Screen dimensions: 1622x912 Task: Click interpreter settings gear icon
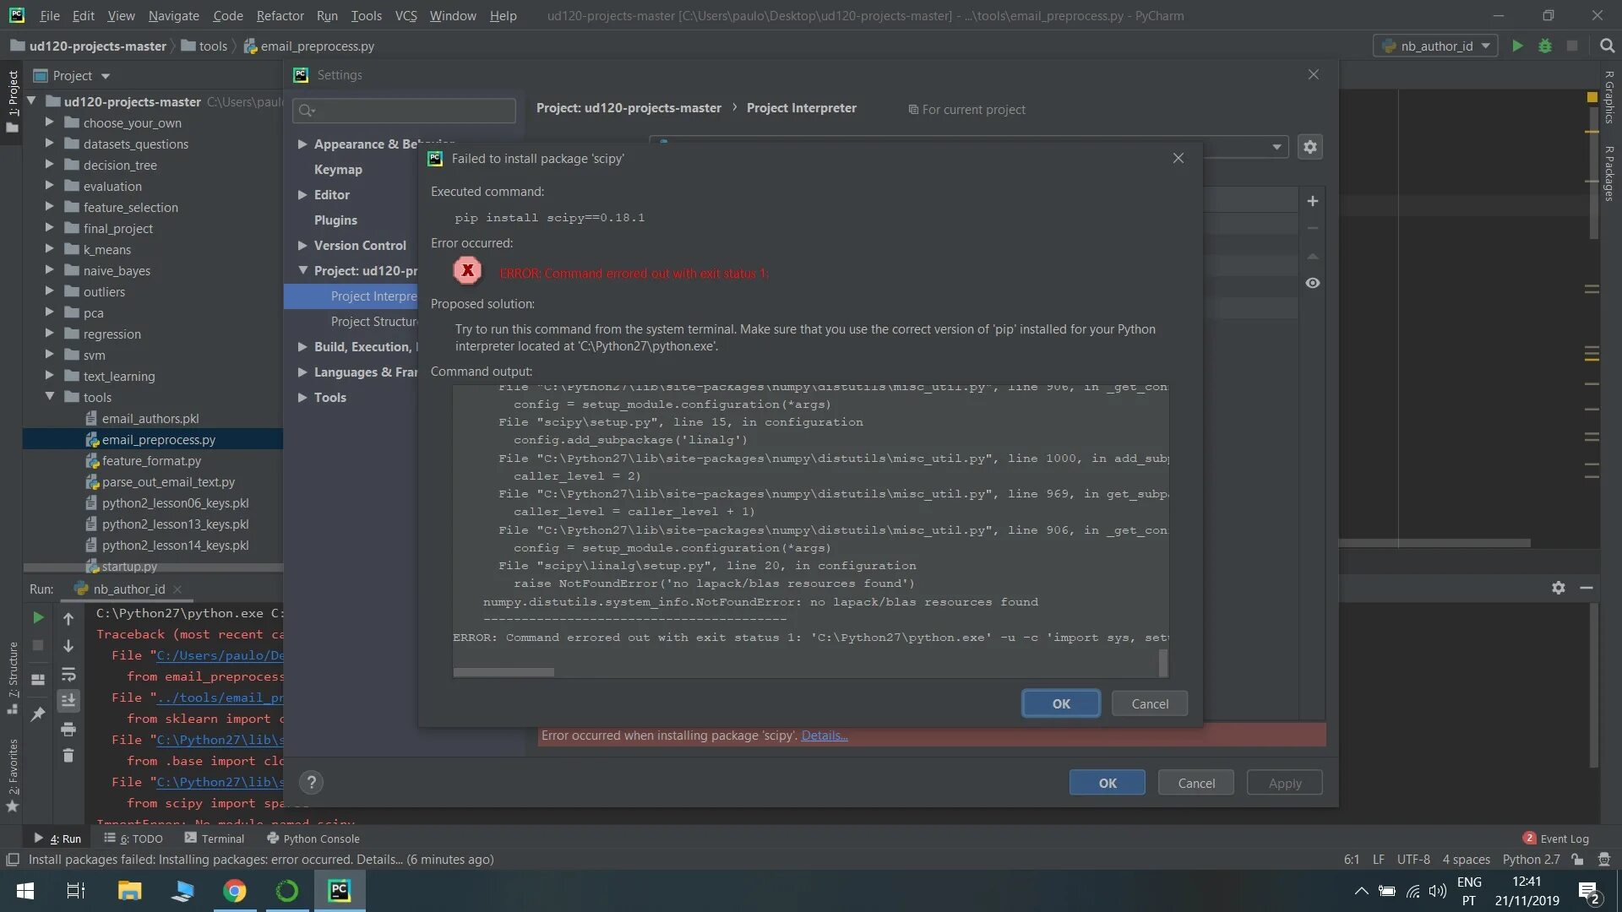(x=1309, y=147)
